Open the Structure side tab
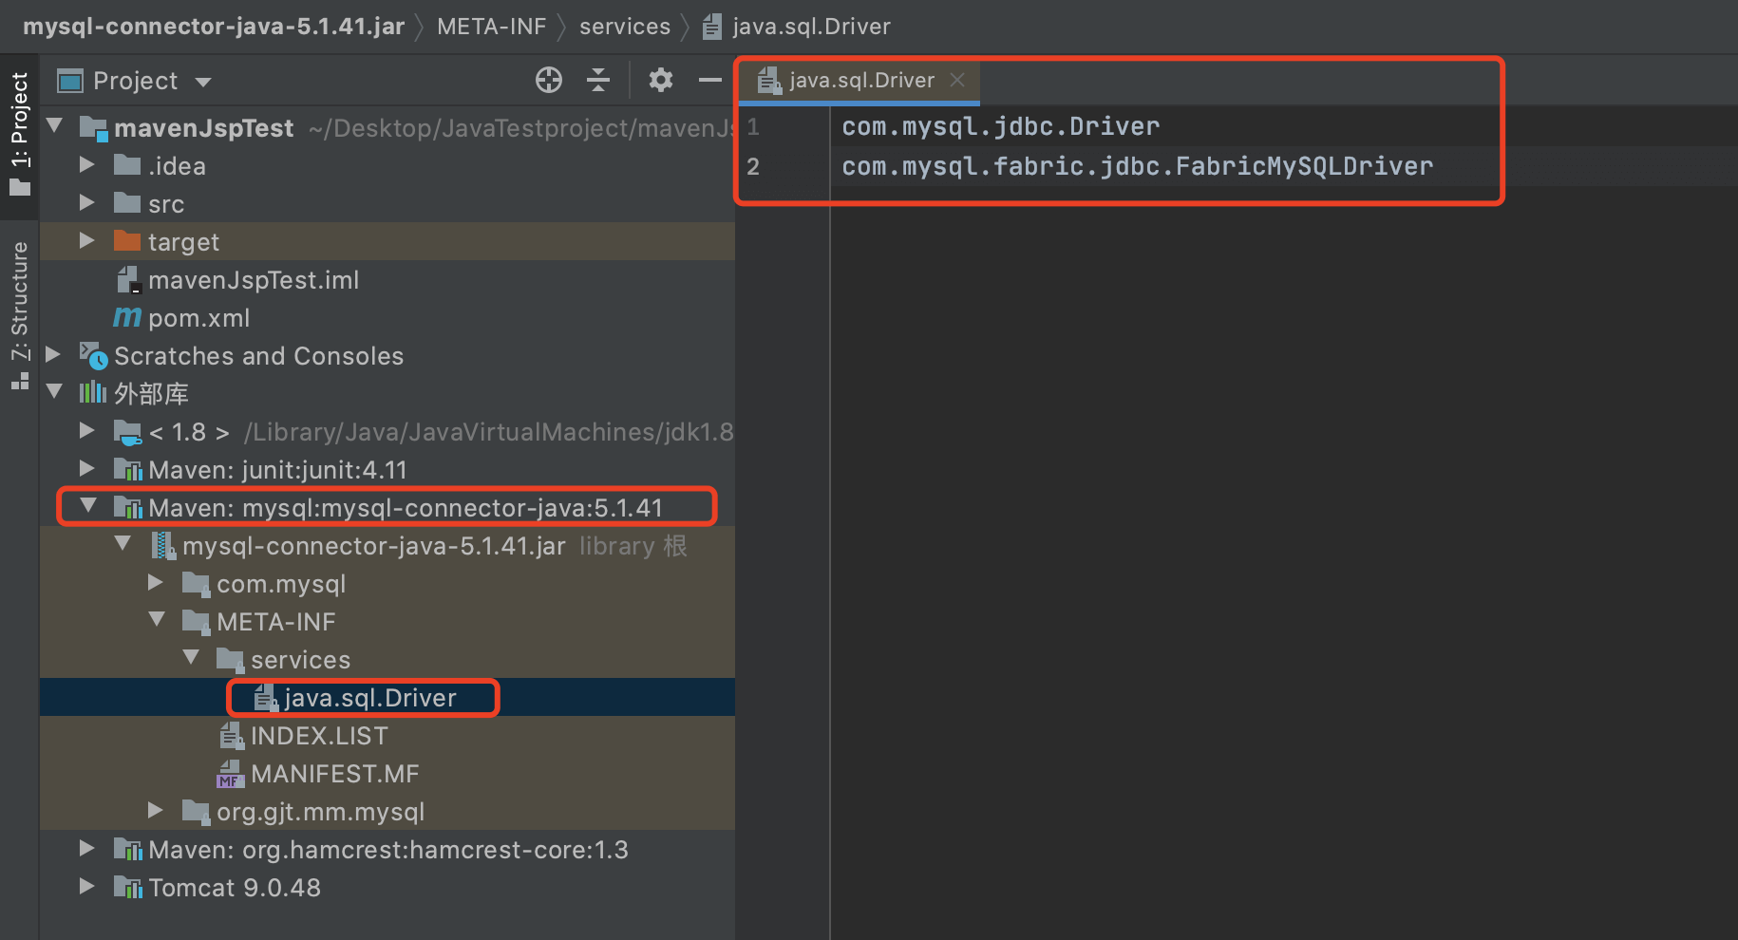Screen dimensions: 1738x940 pyautogui.click(x=20, y=314)
